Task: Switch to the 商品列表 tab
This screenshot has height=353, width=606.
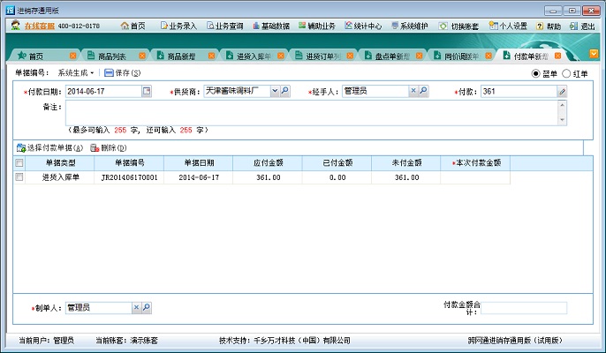Action: tap(111, 56)
